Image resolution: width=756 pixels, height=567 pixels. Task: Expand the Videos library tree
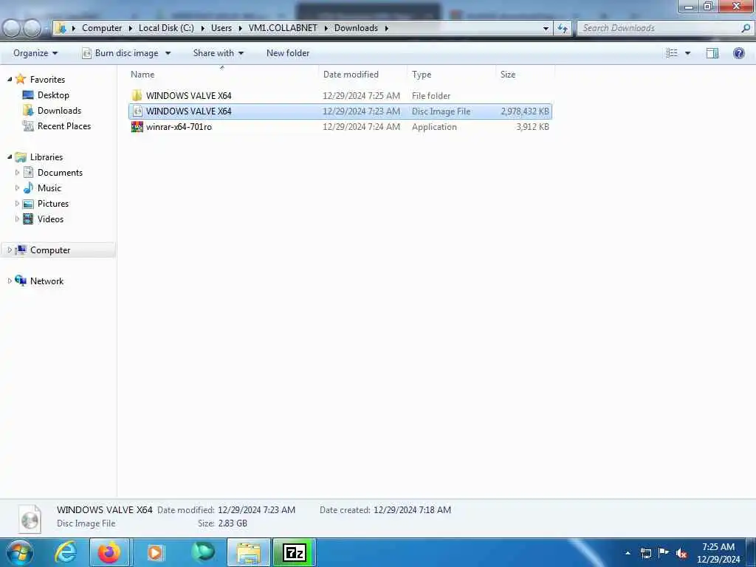(18, 219)
